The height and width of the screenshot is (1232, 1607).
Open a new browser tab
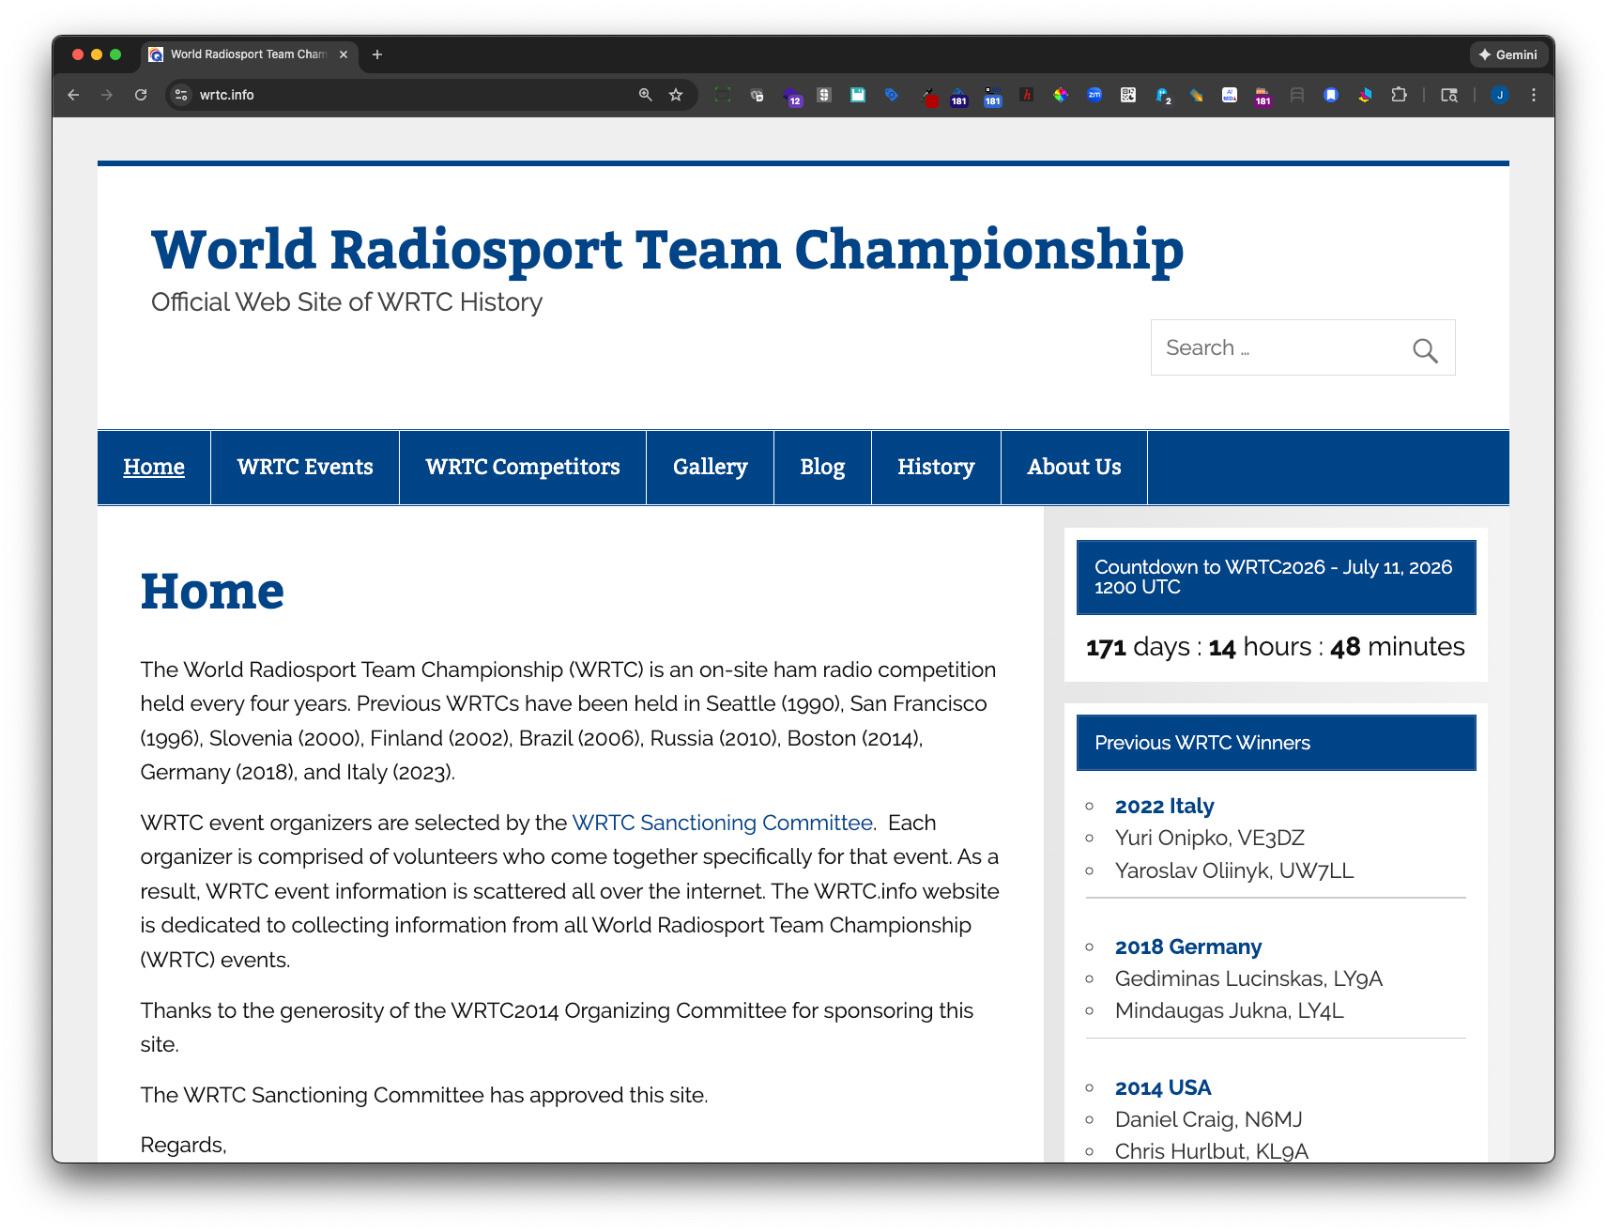pyautogui.click(x=377, y=54)
